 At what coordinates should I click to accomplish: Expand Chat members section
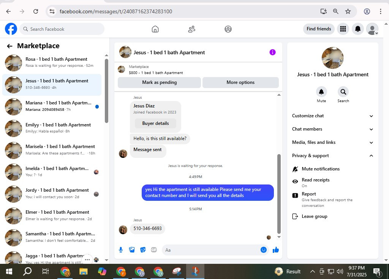pyautogui.click(x=332, y=129)
